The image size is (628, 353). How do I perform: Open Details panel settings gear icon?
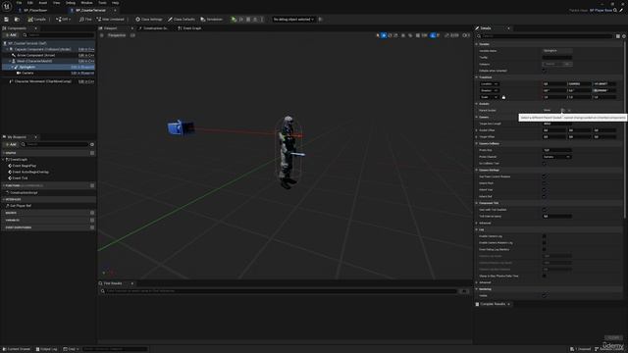pyautogui.click(x=624, y=36)
